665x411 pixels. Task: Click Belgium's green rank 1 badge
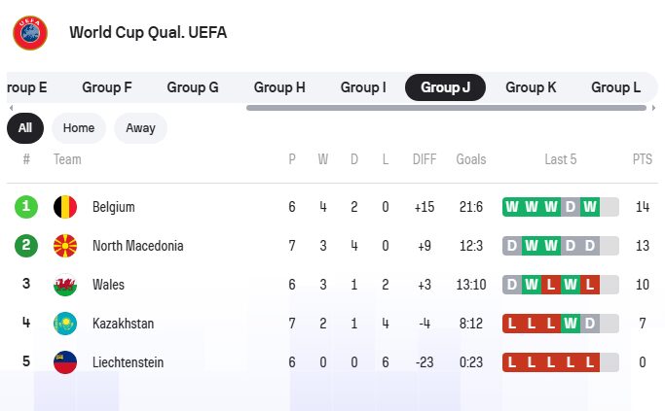26,207
